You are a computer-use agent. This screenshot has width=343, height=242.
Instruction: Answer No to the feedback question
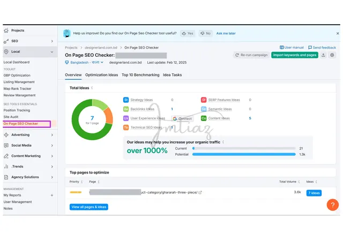point(206,33)
